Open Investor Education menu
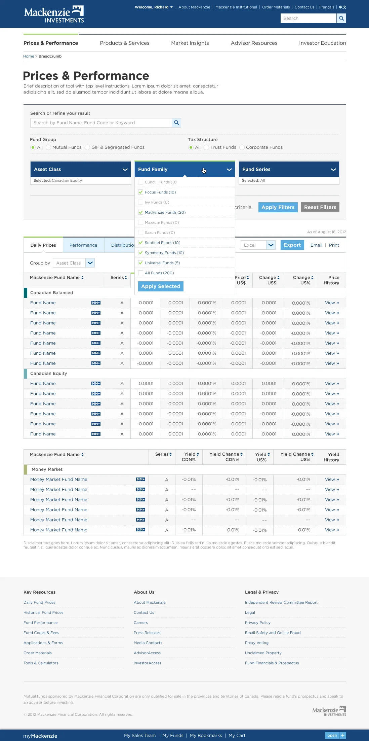The image size is (369, 741). tap(323, 43)
